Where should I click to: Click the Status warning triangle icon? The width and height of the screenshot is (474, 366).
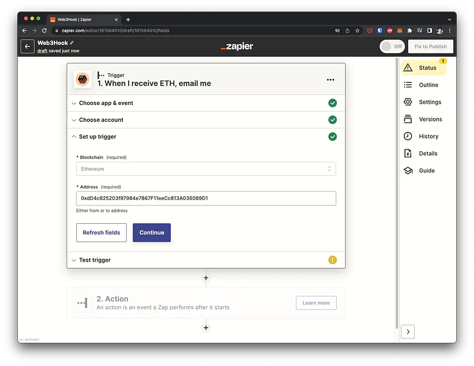pyautogui.click(x=408, y=68)
